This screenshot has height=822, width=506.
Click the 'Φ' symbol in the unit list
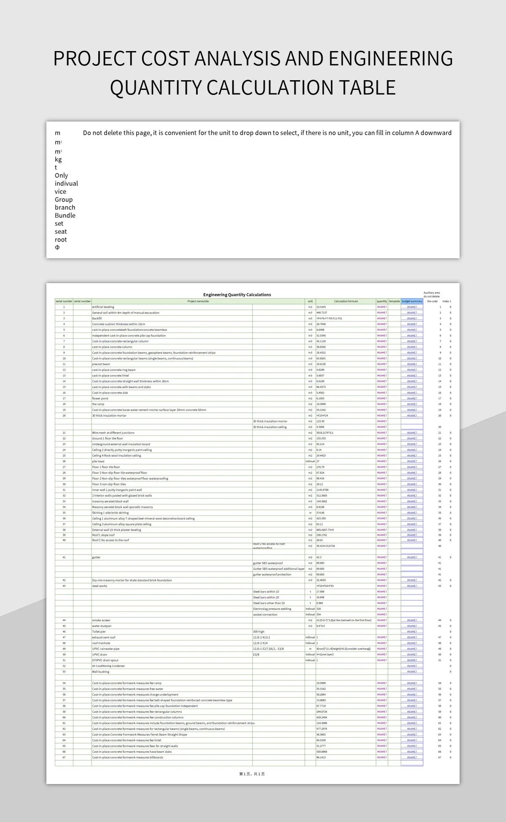click(57, 248)
